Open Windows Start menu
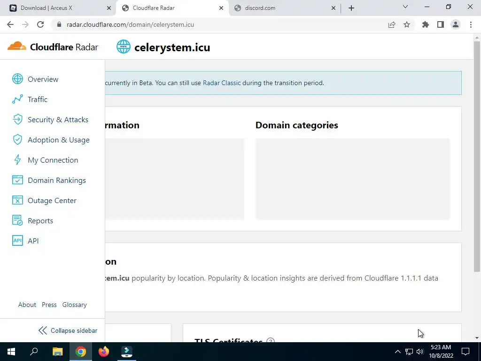 point(11,352)
